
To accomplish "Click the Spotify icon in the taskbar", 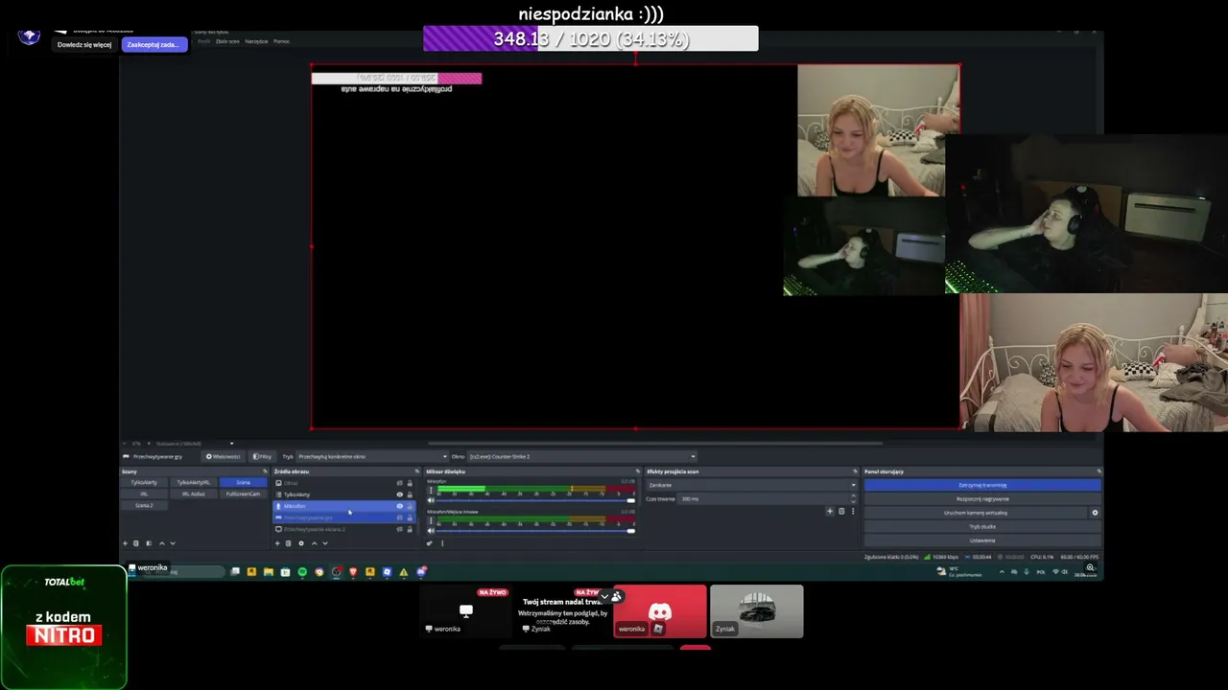I will click(302, 572).
